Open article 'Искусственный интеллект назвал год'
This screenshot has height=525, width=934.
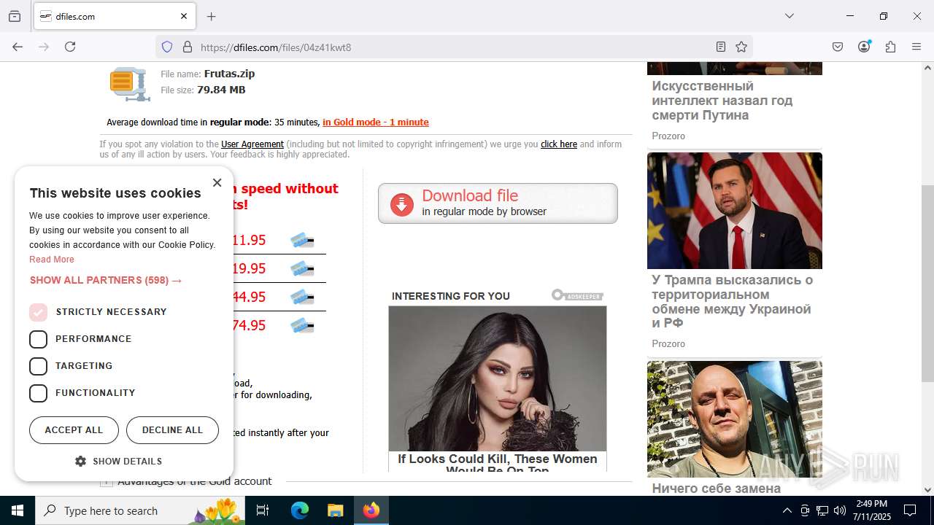coord(722,101)
